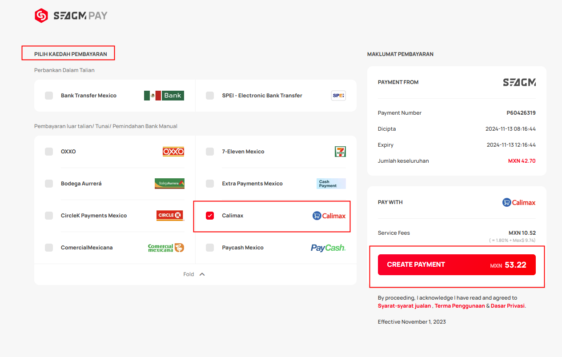This screenshot has height=357, width=562.
Task: Click the Paycash Mexico label
Action: click(x=243, y=248)
